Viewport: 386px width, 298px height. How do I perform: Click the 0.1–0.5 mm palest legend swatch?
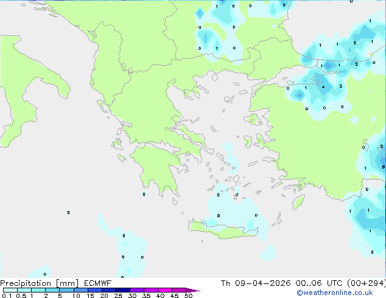coord(10,290)
